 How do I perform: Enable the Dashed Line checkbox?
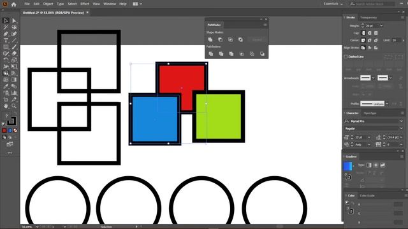(x=346, y=57)
